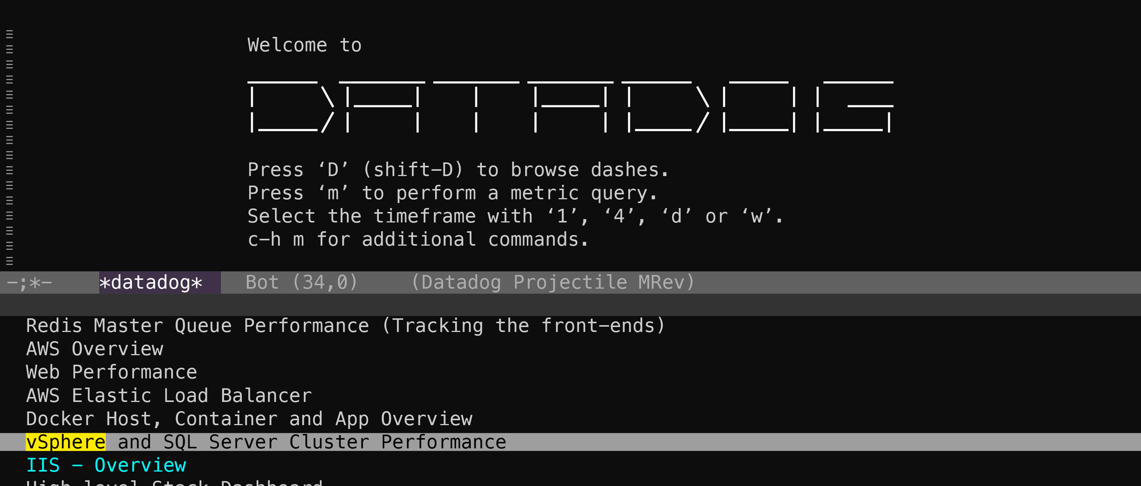Select the Redis Master Queue Performance dashboard
Image resolution: width=1141 pixels, height=486 pixels.
click(345, 325)
